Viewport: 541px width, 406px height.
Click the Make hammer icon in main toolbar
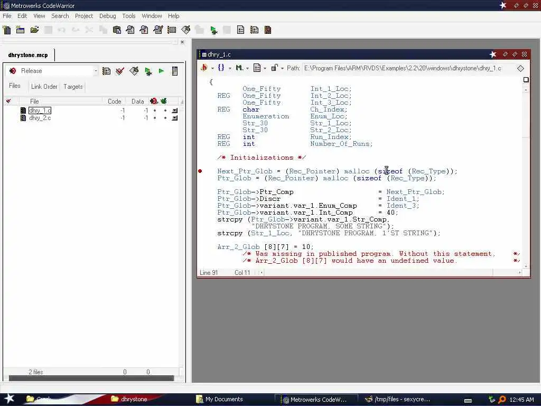185,30
